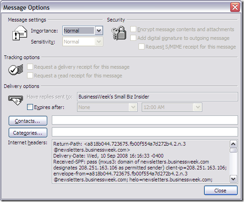Enable Request a delivery receipt checkbox
Image resolution: width=244 pixels, height=202 pixels.
tap(30, 67)
